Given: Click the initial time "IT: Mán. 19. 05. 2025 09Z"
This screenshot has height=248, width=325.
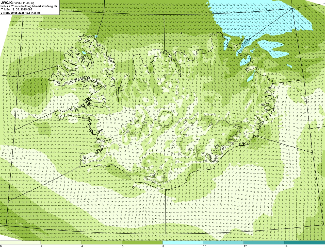Looking at the screenshot, I should tap(17, 9).
